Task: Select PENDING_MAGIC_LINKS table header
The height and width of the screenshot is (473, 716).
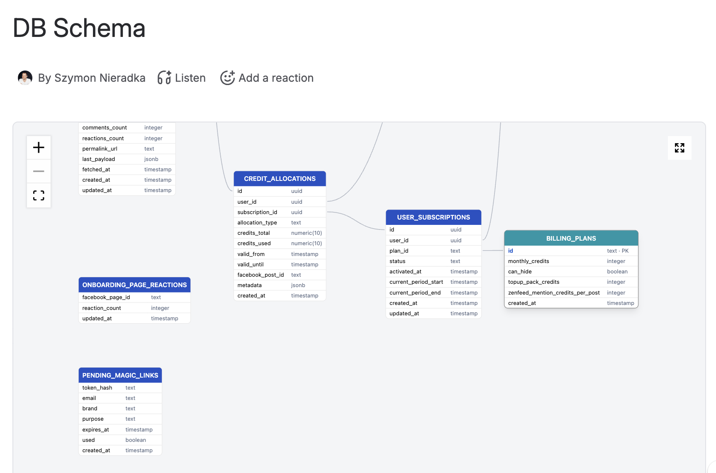Action: click(x=120, y=375)
